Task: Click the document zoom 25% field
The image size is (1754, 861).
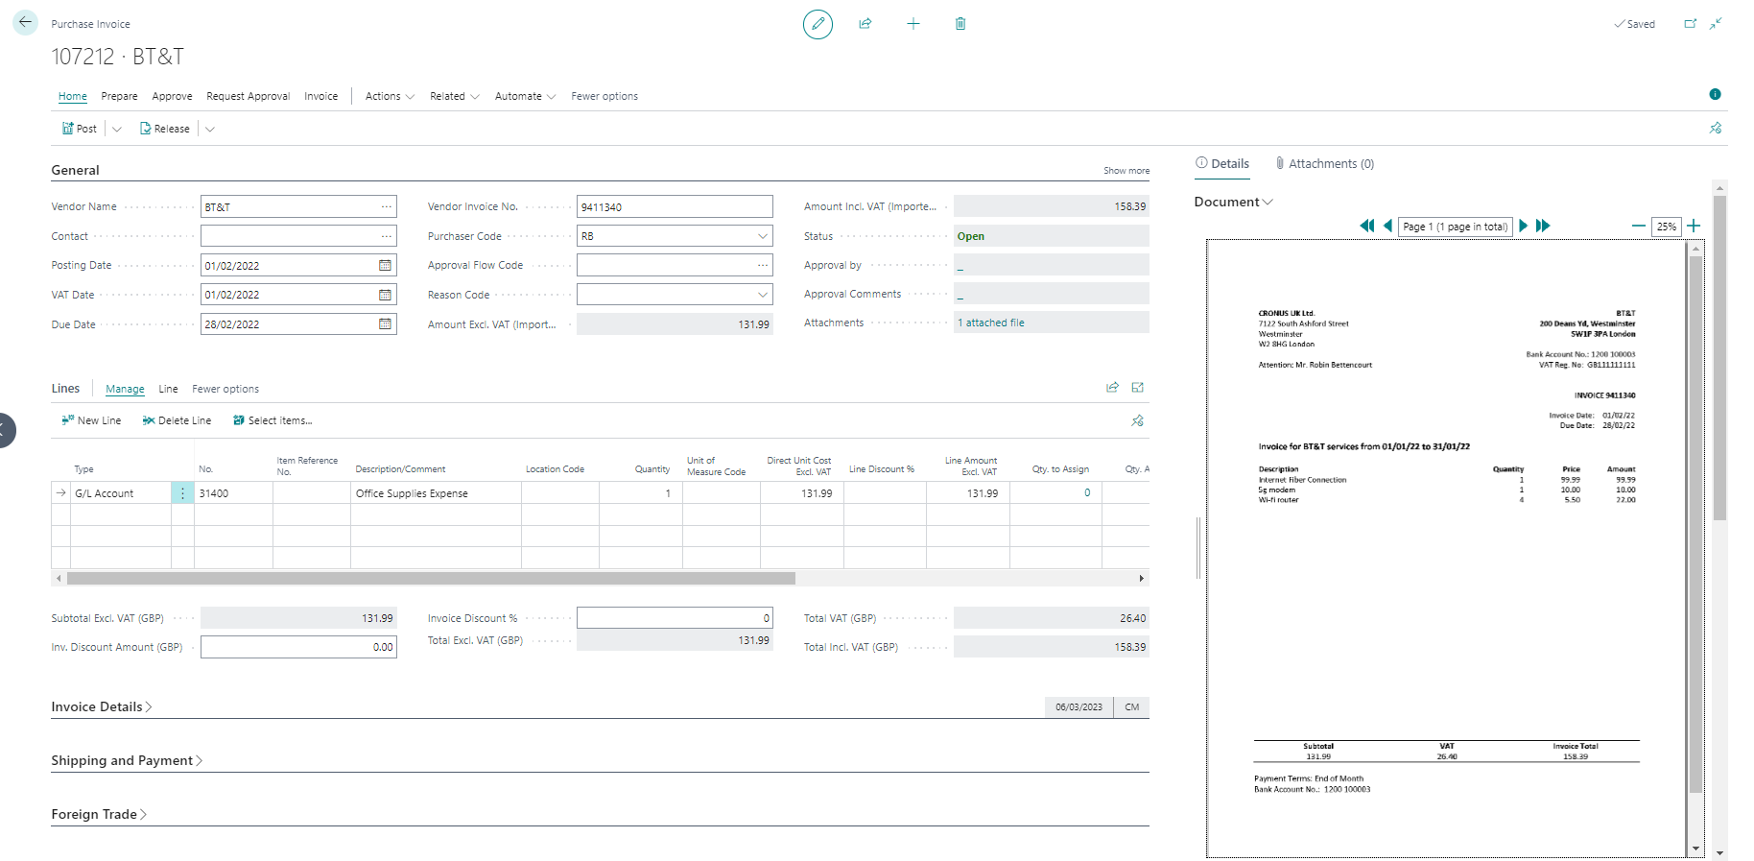Action: (x=1666, y=227)
